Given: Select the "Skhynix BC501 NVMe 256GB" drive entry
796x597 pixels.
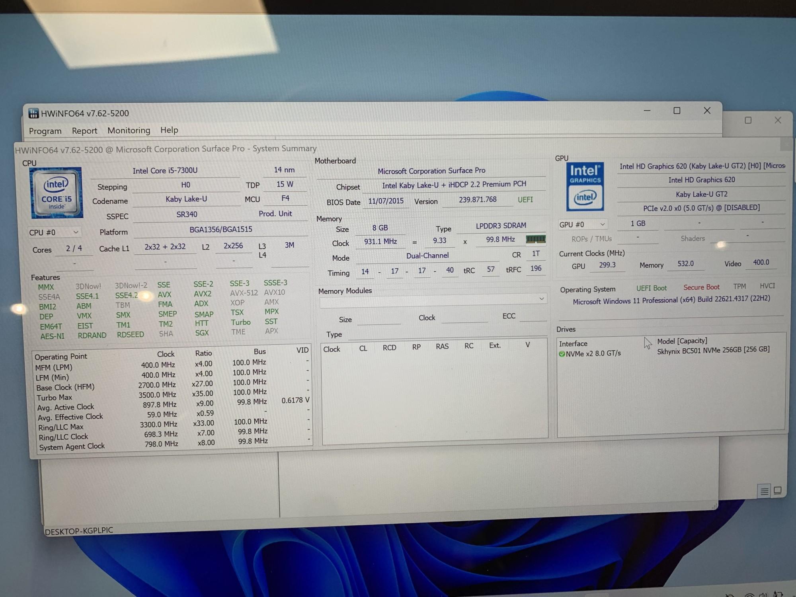Looking at the screenshot, I should [713, 350].
